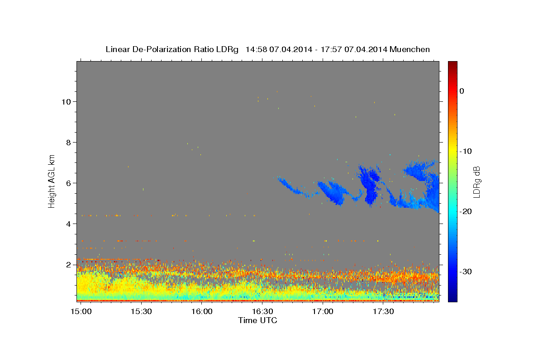This screenshot has height=362, width=543.
Task: Click the height tick label '8'
Action: (x=69, y=143)
